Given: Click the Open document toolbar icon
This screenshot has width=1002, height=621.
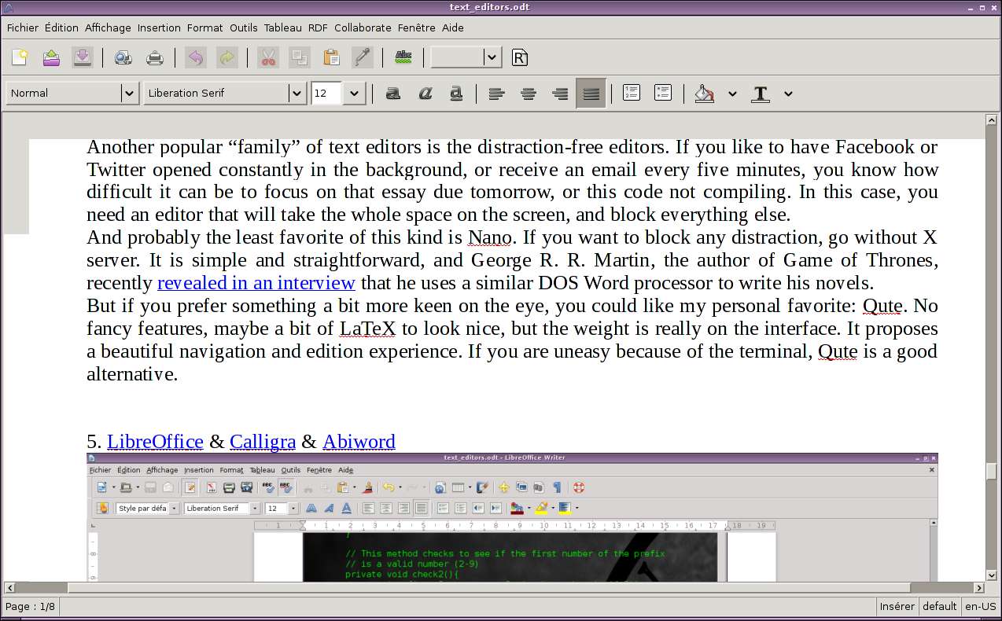Looking at the screenshot, I should [51, 57].
